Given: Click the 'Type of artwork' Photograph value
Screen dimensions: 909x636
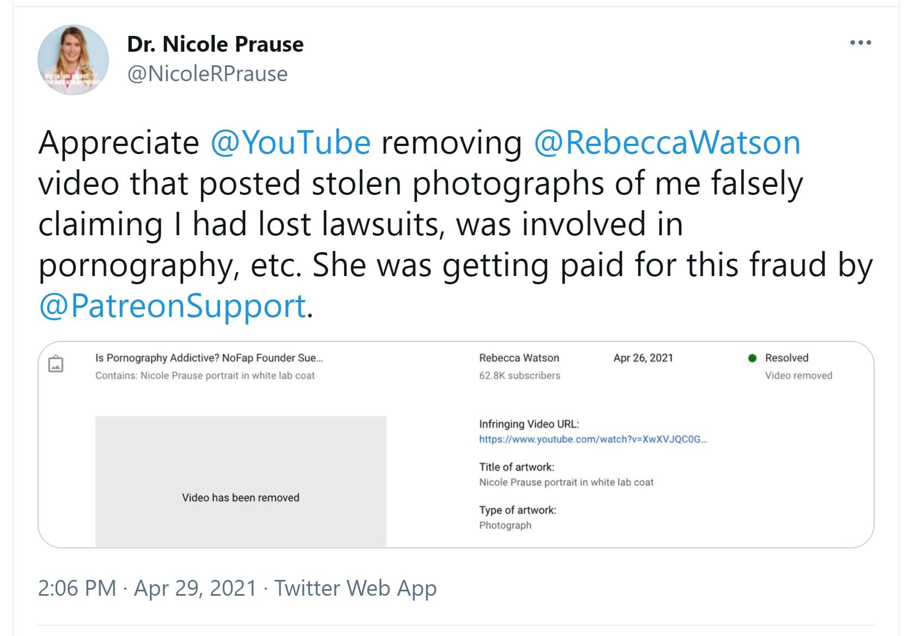Looking at the screenshot, I should (505, 525).
